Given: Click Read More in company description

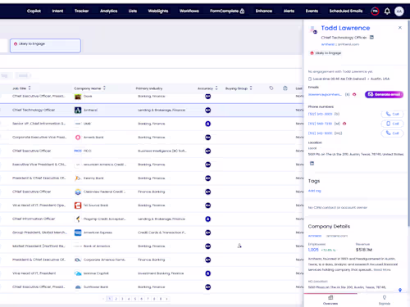Looking at the screenshot, I should (382, 269).
